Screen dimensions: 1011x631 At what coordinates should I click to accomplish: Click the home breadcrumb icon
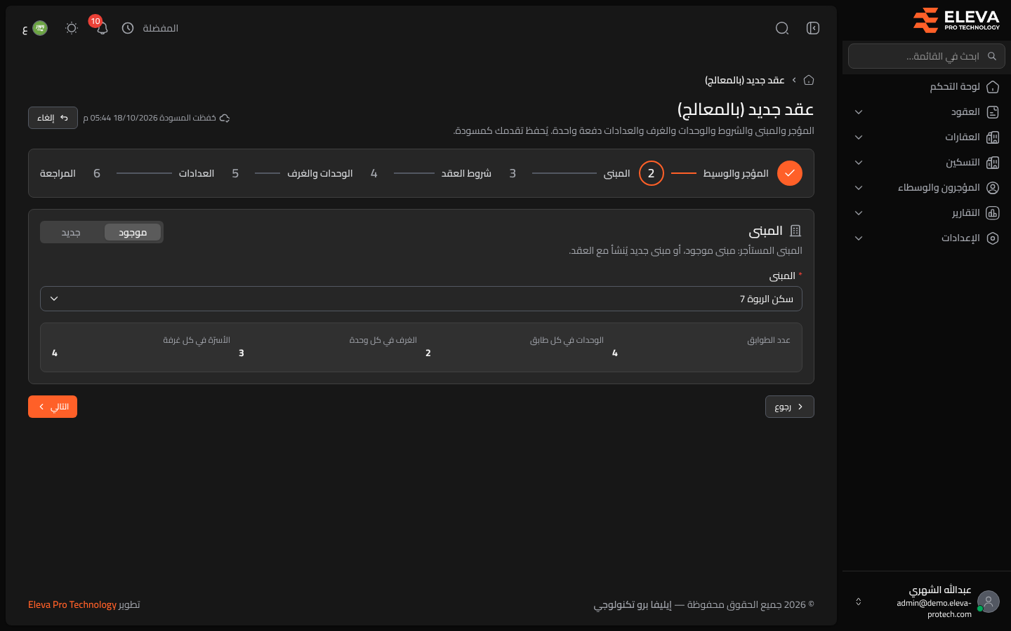[x=809, y=80]
